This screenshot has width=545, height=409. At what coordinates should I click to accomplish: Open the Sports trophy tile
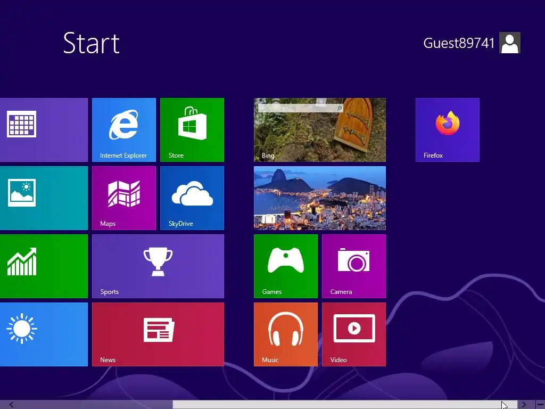[158, 266]
